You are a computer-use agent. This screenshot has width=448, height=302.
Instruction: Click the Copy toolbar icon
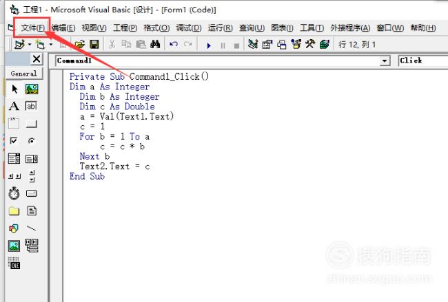(x=126, y=45)
